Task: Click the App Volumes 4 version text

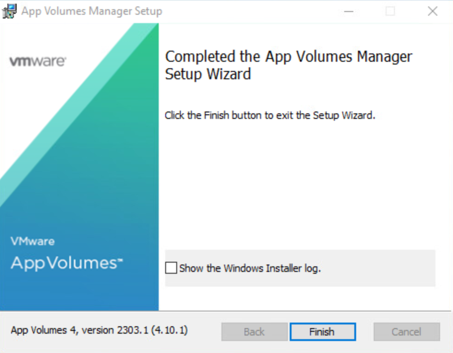Action: 99,330
